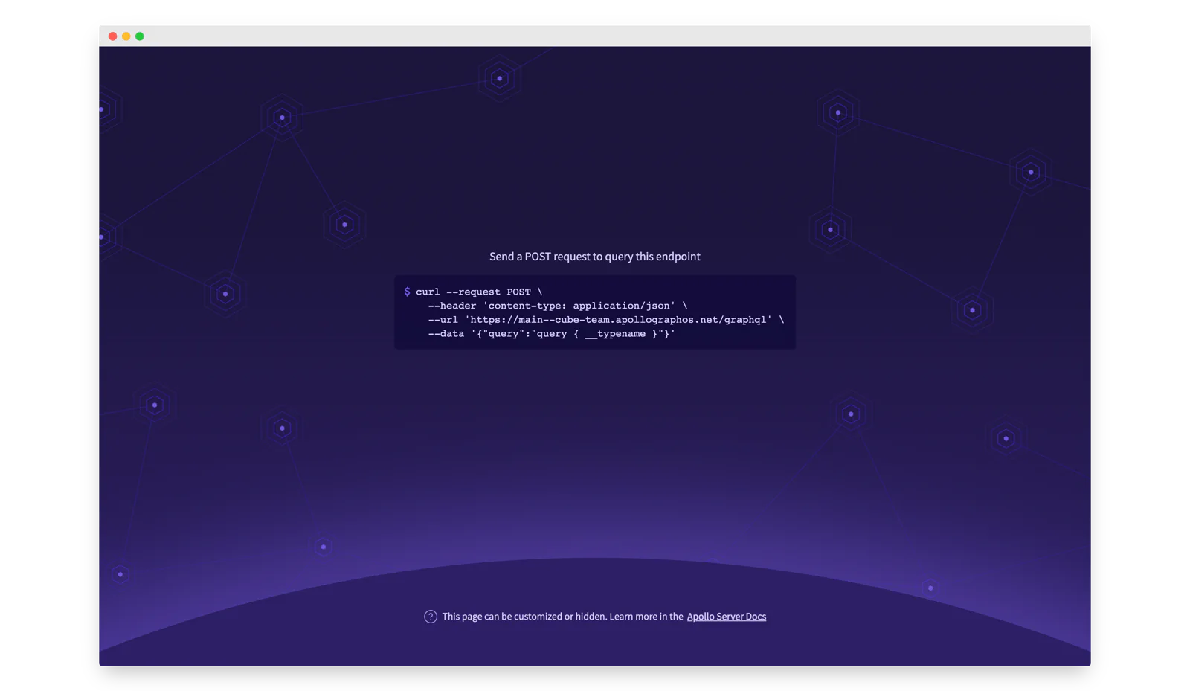This screenshot has height=691, width=1190.
Task: Click the purple $ prompt symbol
Action: point(407,292)
